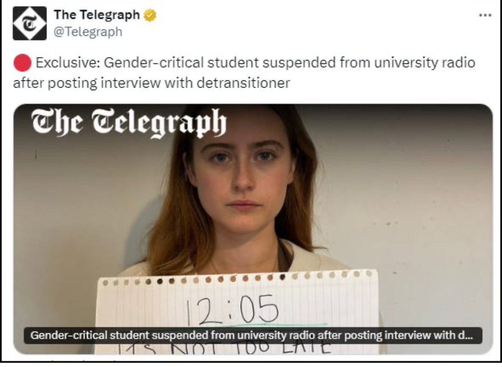Click the headline caption bar on the image
The image size is (502, 367).
point(253,336)
